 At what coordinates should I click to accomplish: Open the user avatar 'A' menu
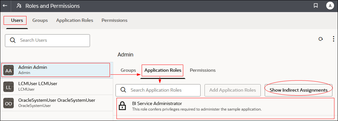point(330,6)
